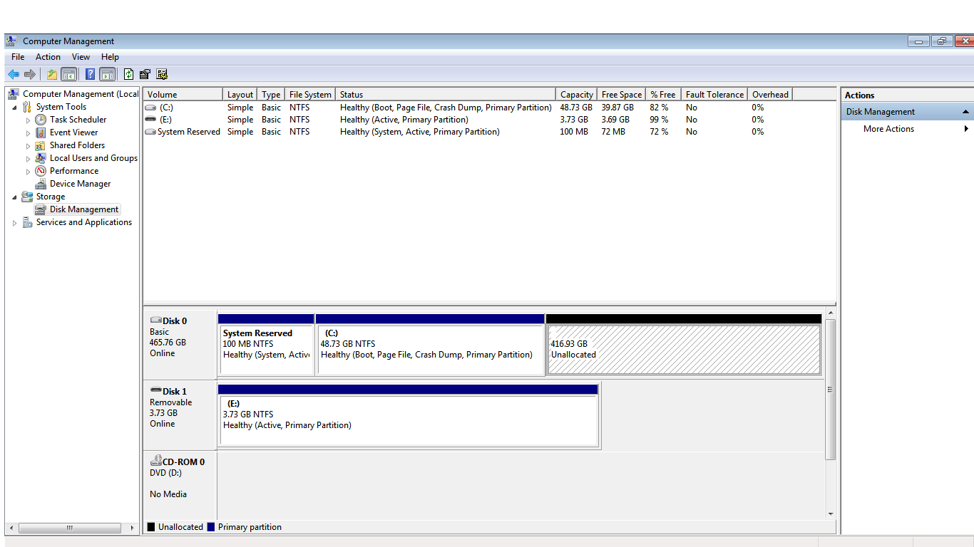The image size is (974, 547).
Task: Click the Up one level folder icon
Action: click(x=51, y=74)
